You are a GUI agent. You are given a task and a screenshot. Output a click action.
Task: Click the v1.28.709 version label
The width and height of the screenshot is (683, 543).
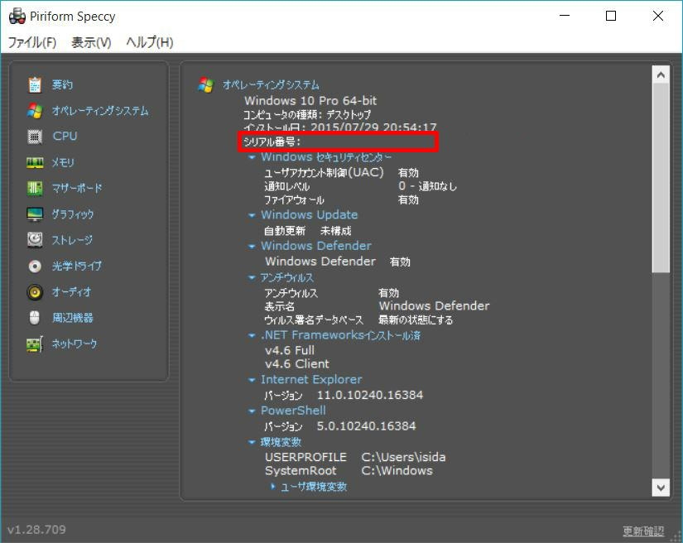click(x=36, y=530)
